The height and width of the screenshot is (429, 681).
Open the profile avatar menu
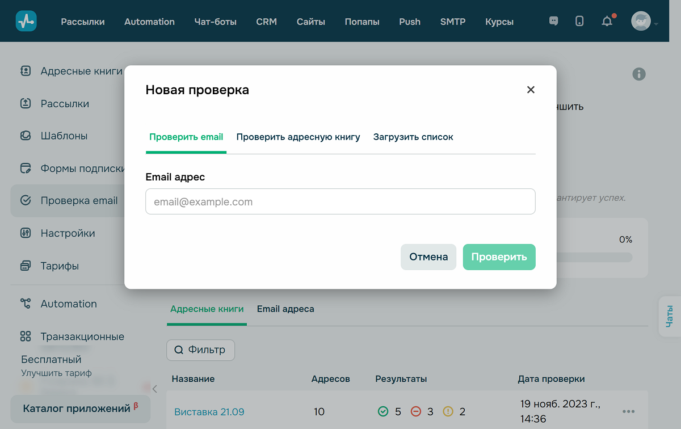pyautogui.click(x=640, y=20)
